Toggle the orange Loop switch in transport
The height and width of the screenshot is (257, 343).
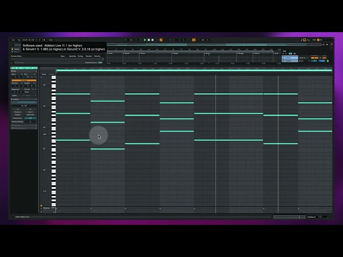click(193, 40)
